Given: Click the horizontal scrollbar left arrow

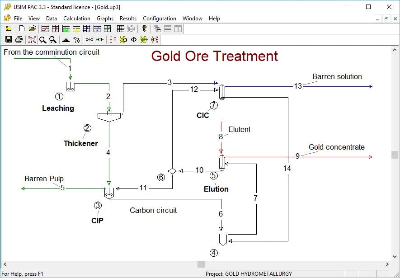Looking at the screenshot, I should coord(5,264).
